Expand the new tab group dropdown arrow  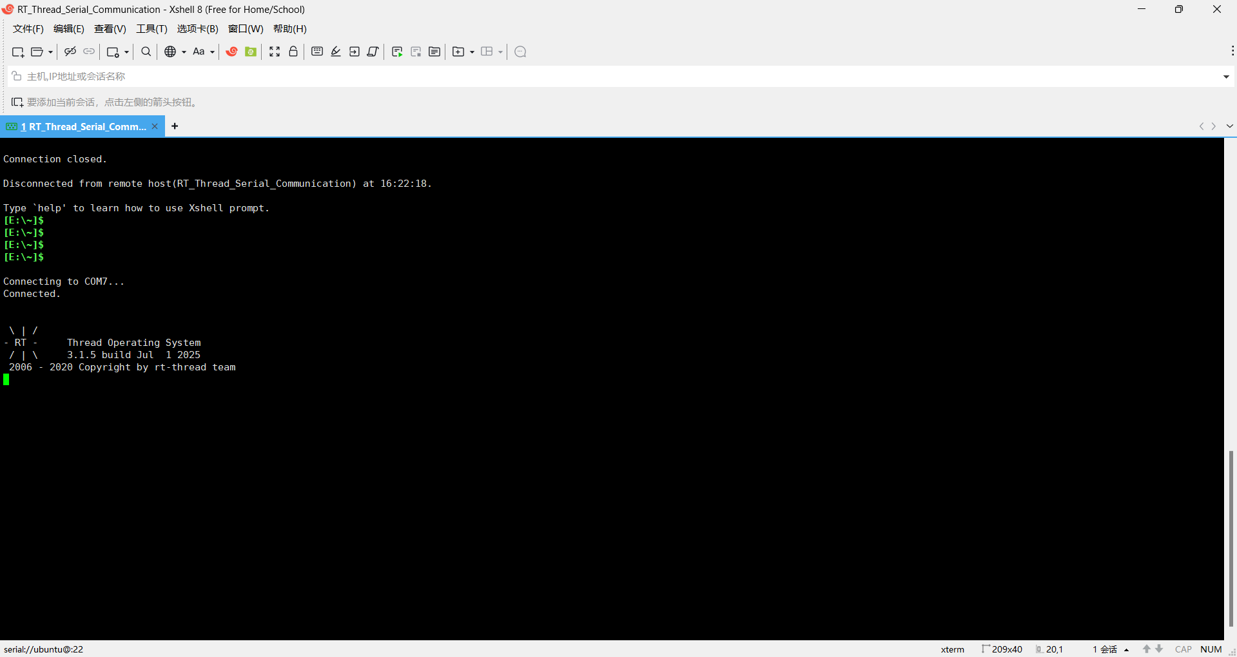click(x=472, y=52)
